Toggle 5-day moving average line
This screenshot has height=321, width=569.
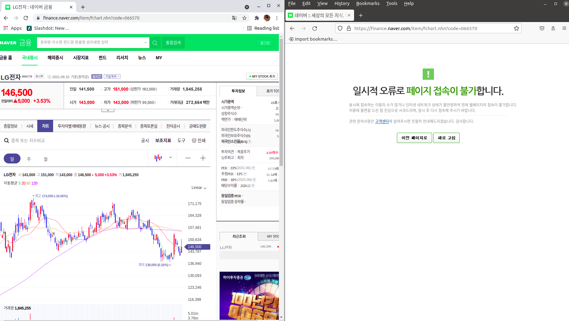point(20,183)
